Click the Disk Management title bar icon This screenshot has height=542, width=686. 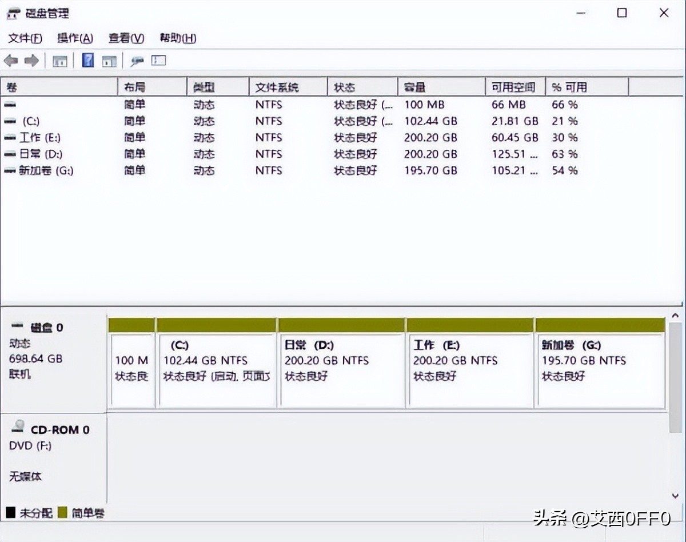[14, 14]
